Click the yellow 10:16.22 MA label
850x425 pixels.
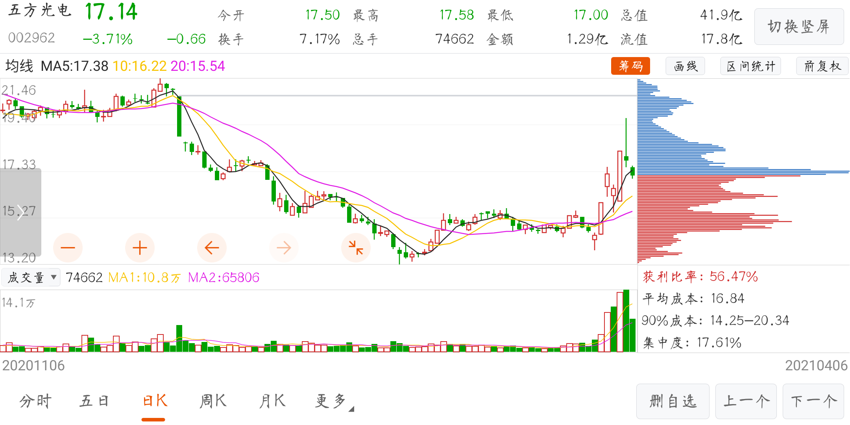coord(140,66)
